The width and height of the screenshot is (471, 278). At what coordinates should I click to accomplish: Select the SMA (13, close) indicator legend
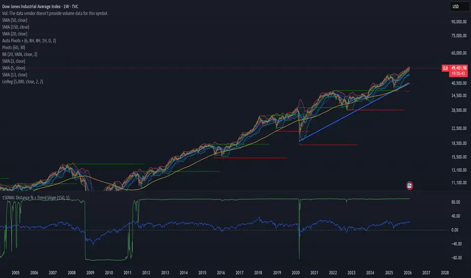coord(15,75)
